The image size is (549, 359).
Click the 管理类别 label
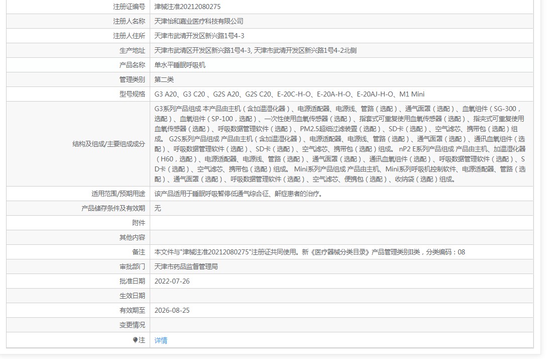pos(132,79)
